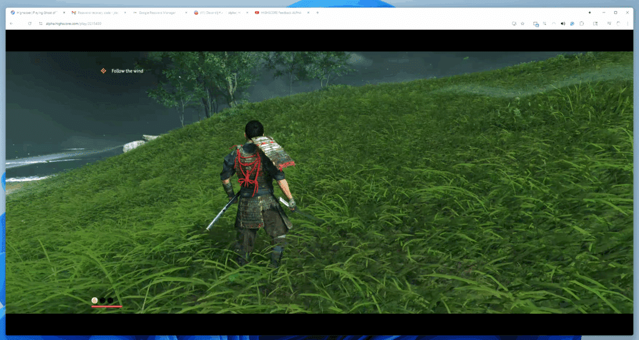Click the samurai character in the game view

pyautogui.click(x=256, y=193)
